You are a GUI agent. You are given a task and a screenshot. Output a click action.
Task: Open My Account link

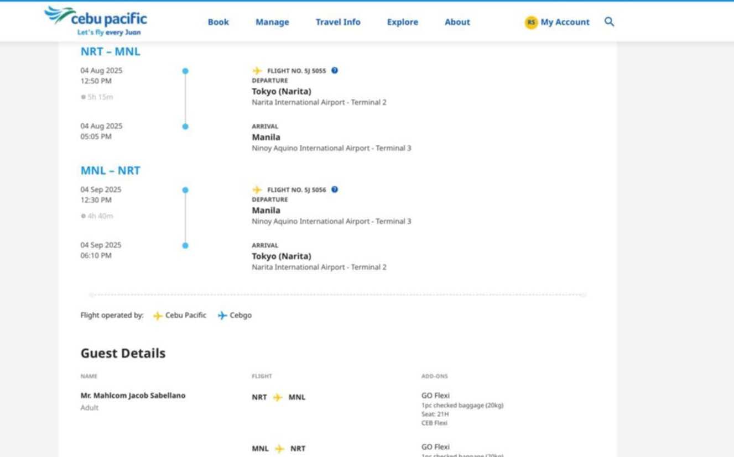pyautogui.click(x=565, y=22)
